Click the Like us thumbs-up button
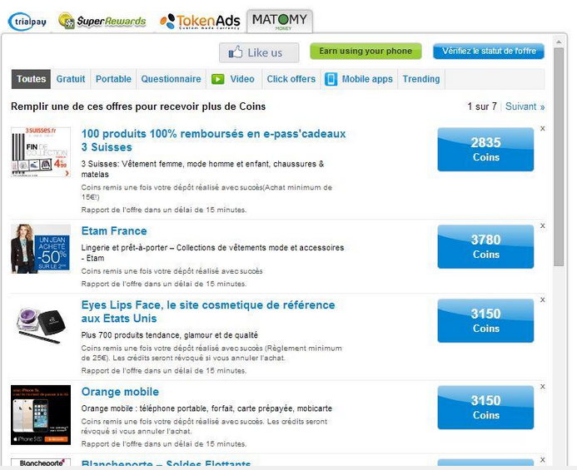Image resolution: width=577 pixels, height=470 pixels. coord(259,52)
